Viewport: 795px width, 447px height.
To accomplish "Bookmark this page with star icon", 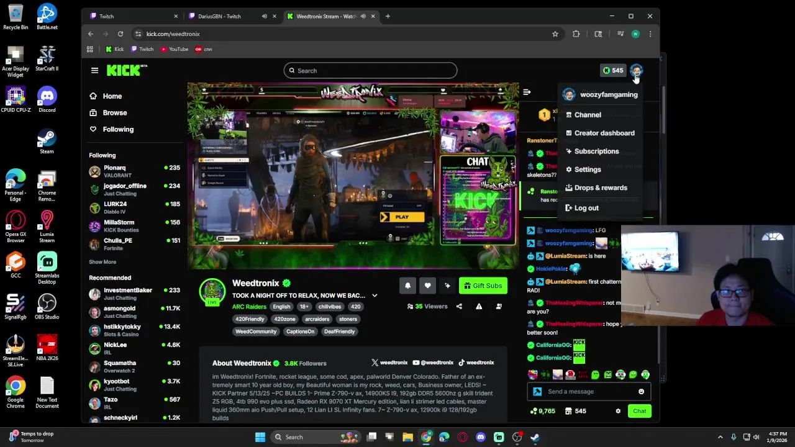I will click(x=555, y=34).
